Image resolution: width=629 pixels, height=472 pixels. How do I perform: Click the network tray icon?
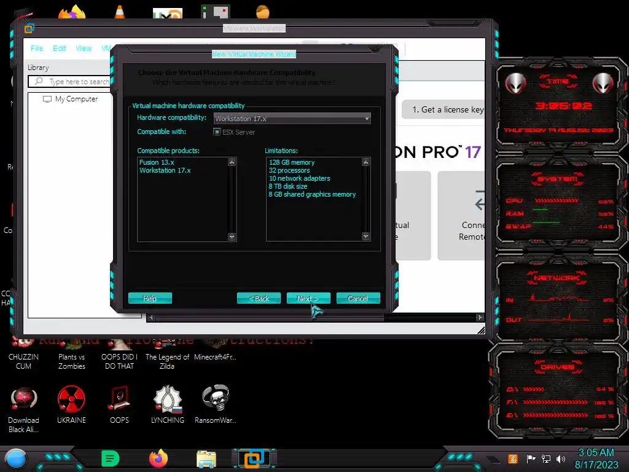pos(546,458)
